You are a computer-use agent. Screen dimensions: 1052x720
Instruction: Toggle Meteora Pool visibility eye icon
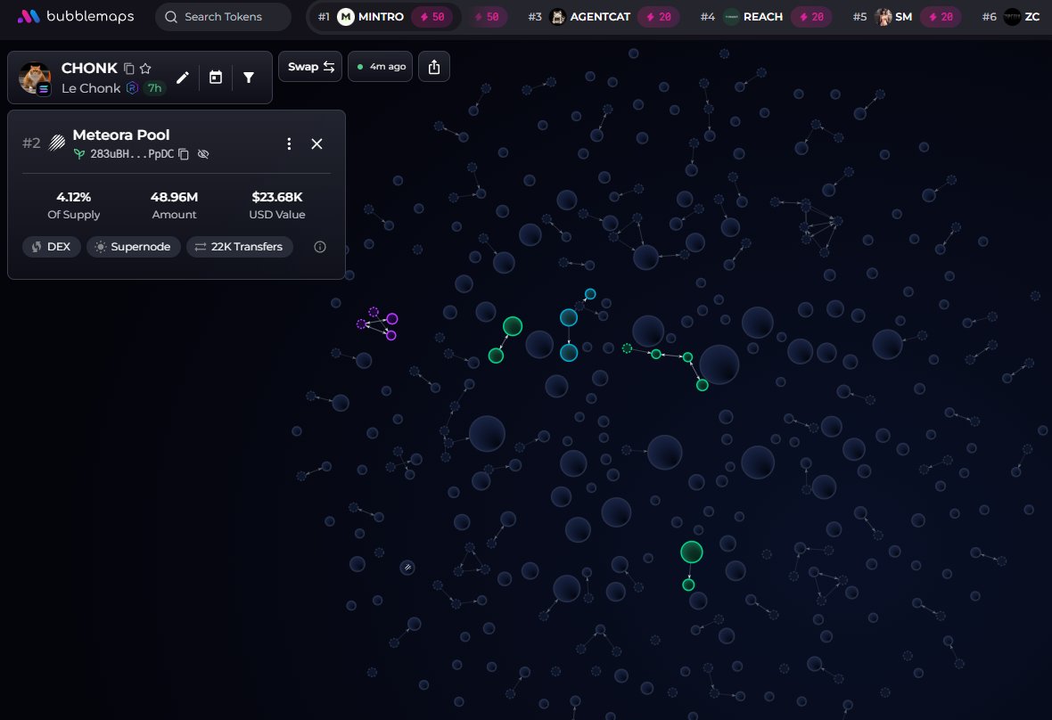(203, 154)
